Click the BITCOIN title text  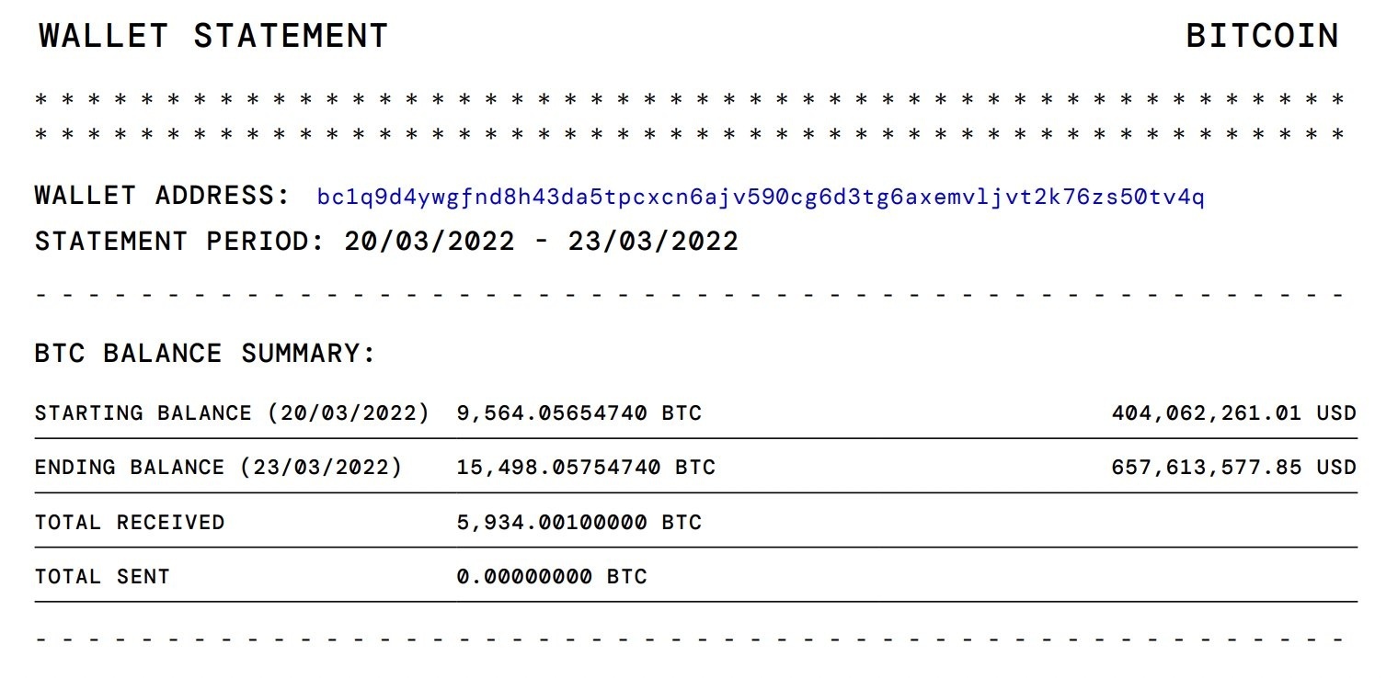[1262, 36]
